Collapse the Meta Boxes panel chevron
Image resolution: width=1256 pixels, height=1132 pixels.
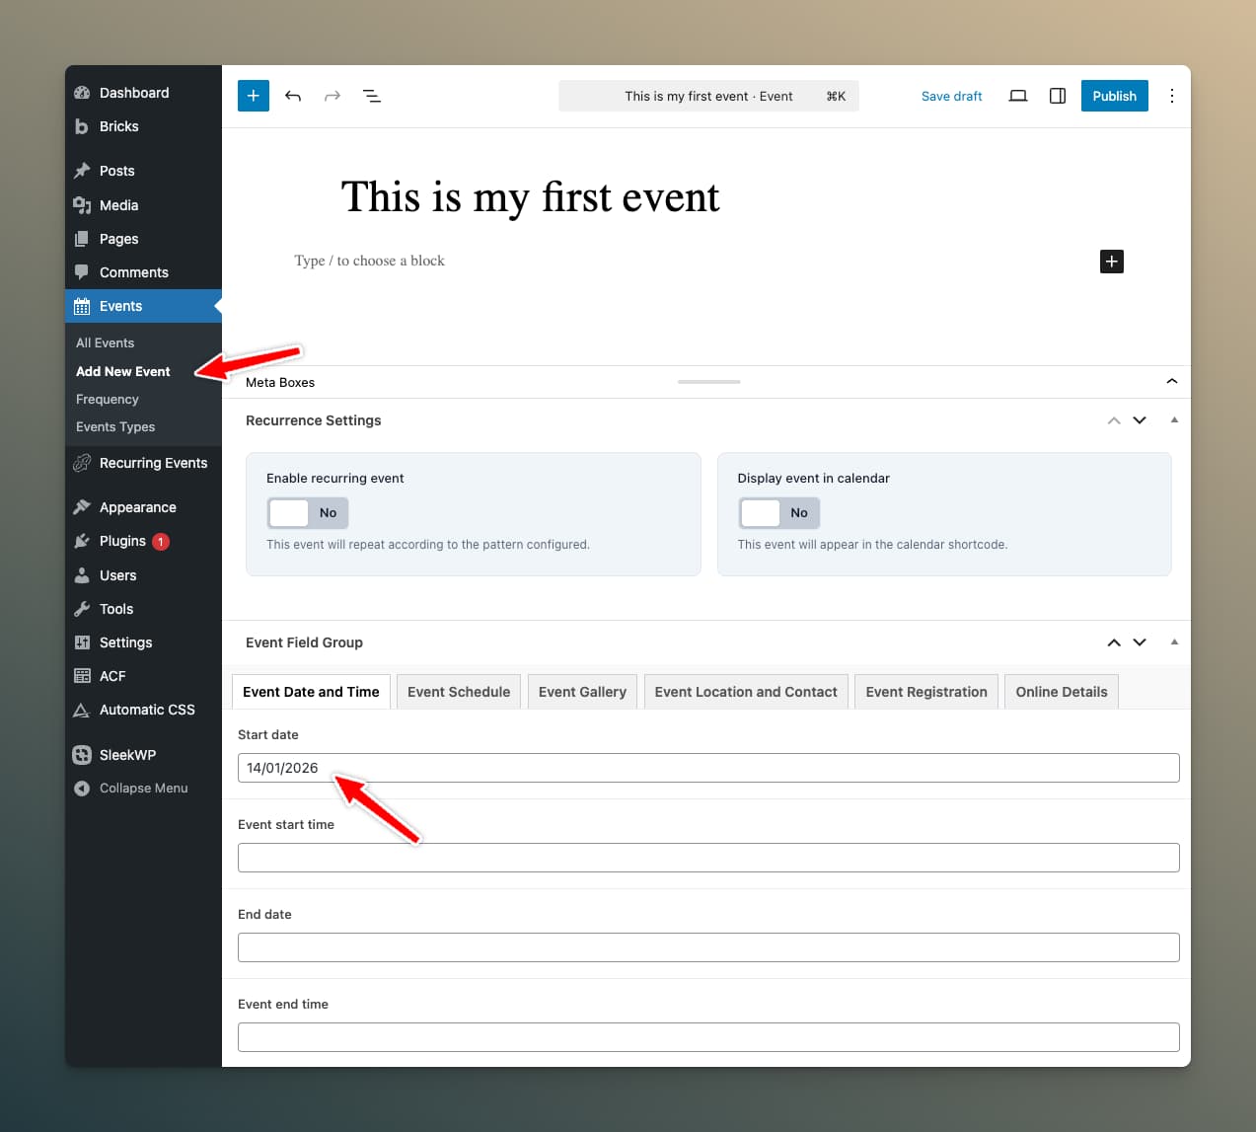(1171, 382)
